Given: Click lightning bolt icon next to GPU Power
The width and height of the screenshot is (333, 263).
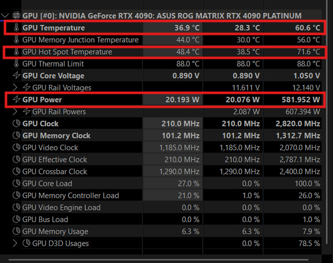Looking at the screenshot, I should click(16, 99).
